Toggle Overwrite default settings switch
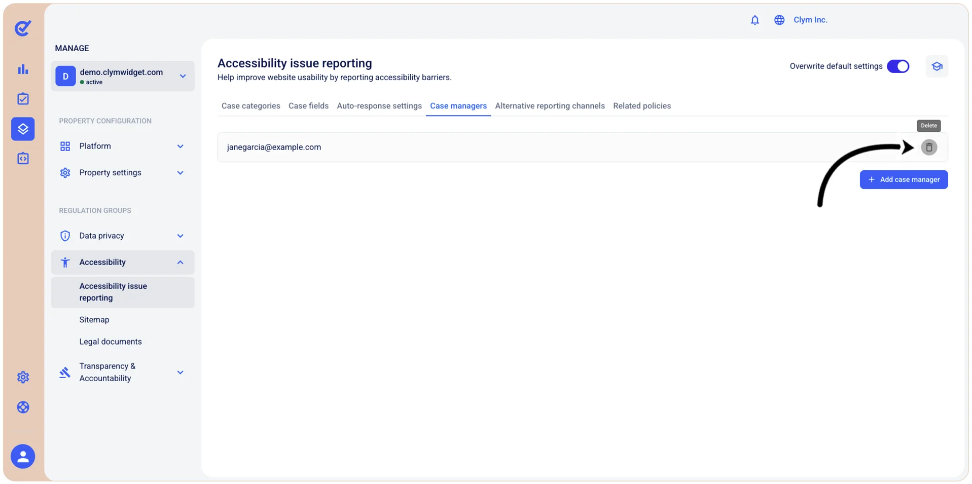The width and height of the screenshot is (972, 484). tap(897, 66)
